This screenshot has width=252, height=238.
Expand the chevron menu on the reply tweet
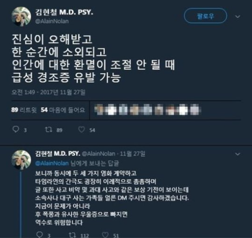(237, 154)
